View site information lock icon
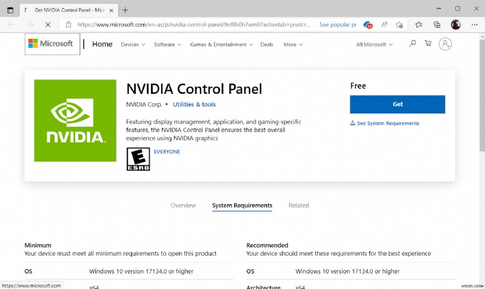The image size is (485, 289). pos(69,24)
